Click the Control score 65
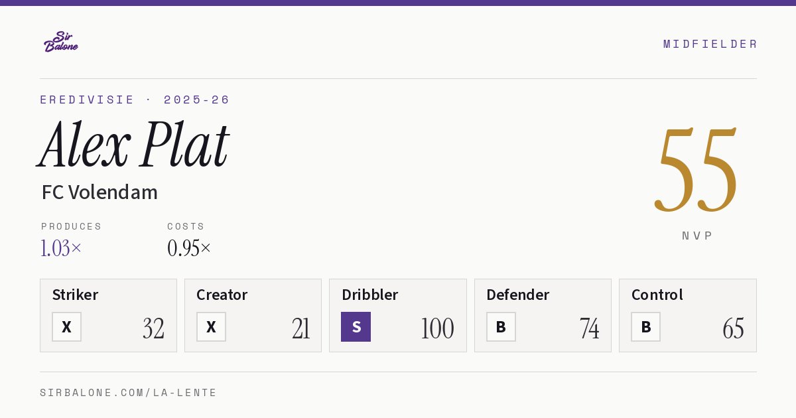Image resolution: width=796 pixels, height=418 pixels. [x=733, y=328]
